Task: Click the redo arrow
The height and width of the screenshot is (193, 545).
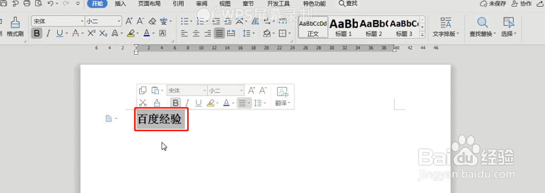Action: coord(65,4)
